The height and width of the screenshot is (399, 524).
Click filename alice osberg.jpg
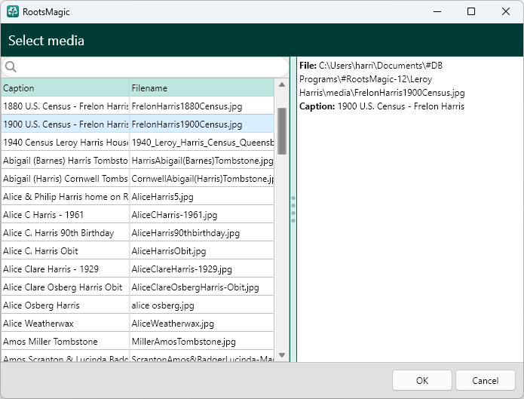click(x=163, y=305)
